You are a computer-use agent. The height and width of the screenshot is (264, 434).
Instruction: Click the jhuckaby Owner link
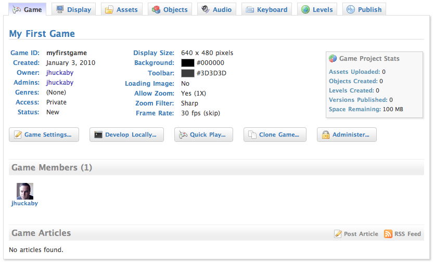(x=59, y=73)
